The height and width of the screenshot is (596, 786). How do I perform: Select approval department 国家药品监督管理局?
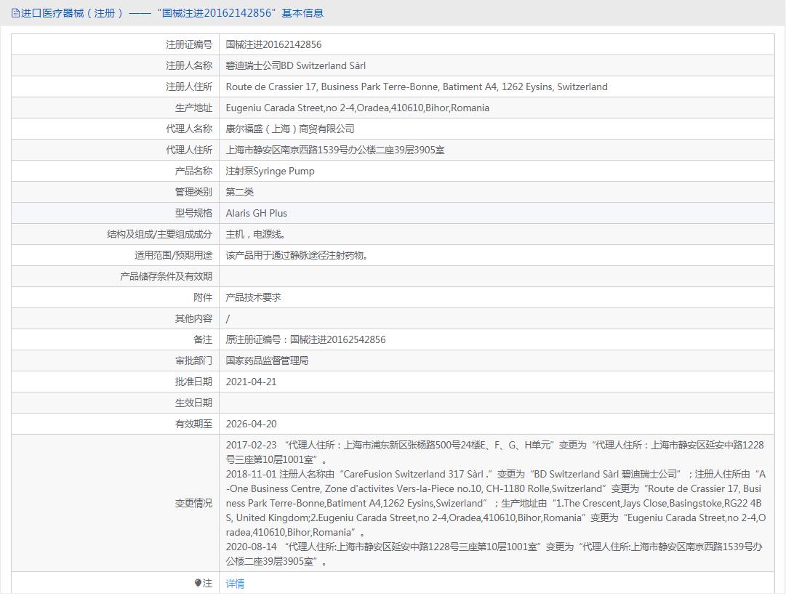[267, 361]
